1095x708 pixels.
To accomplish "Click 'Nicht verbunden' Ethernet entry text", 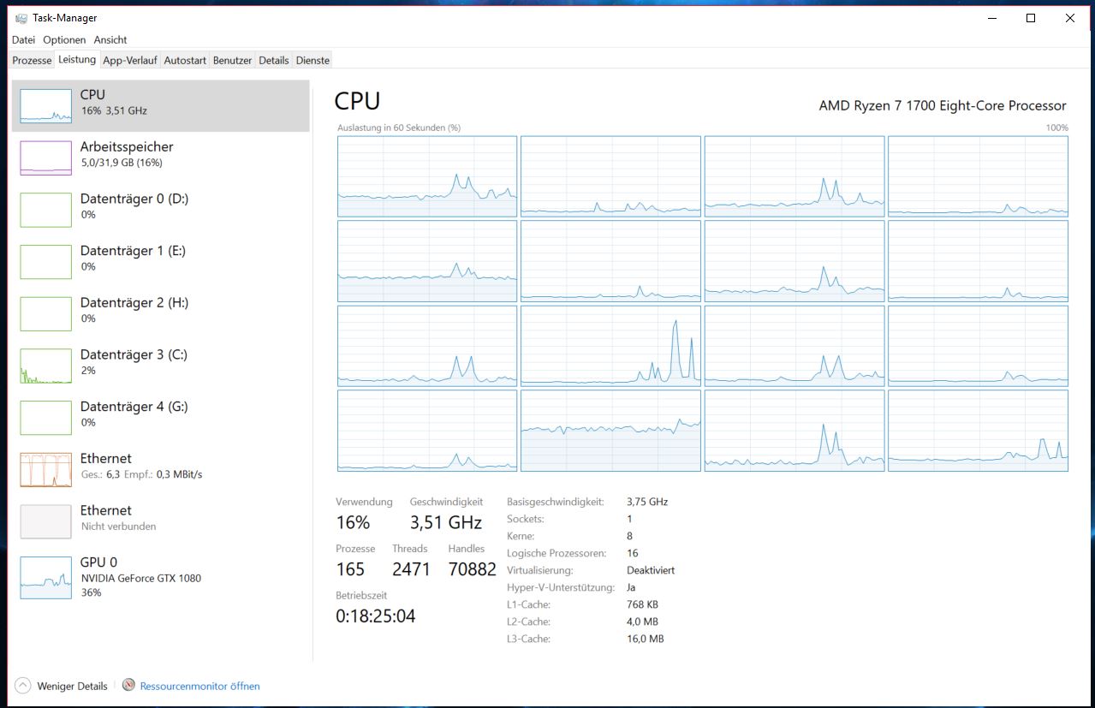I will 118,527.
